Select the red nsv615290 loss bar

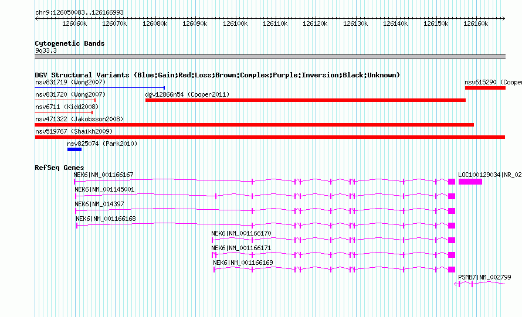pyautogui.click(x=485, y=88)
